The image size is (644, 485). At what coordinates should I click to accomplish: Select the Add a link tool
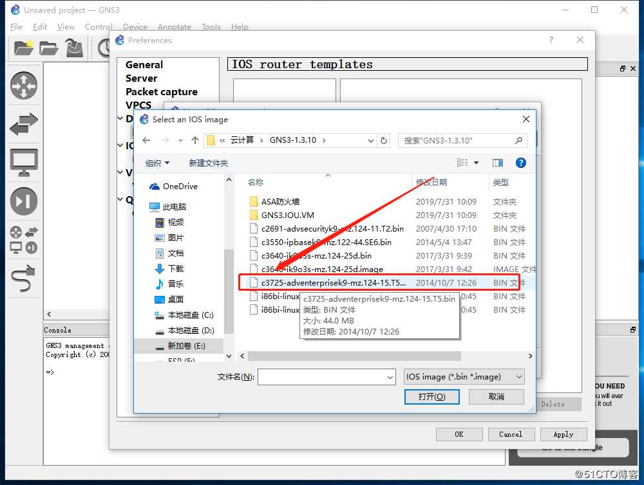(x=24, y=278)
